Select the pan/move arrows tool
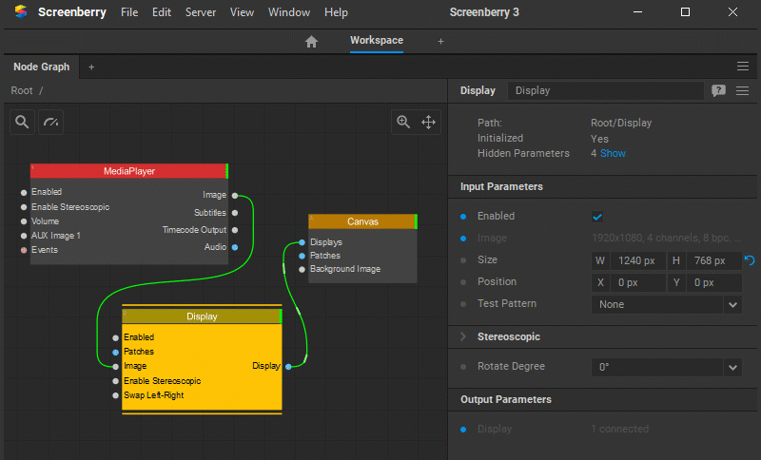This screenshot has width=761, height=460. click(428, 122)
